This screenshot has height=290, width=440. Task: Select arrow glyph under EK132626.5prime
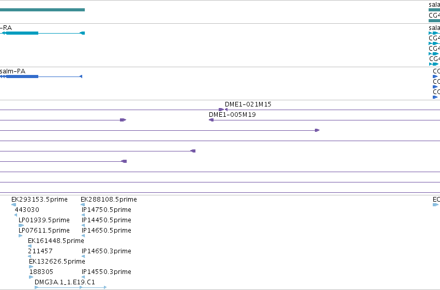tap(31, 267)
